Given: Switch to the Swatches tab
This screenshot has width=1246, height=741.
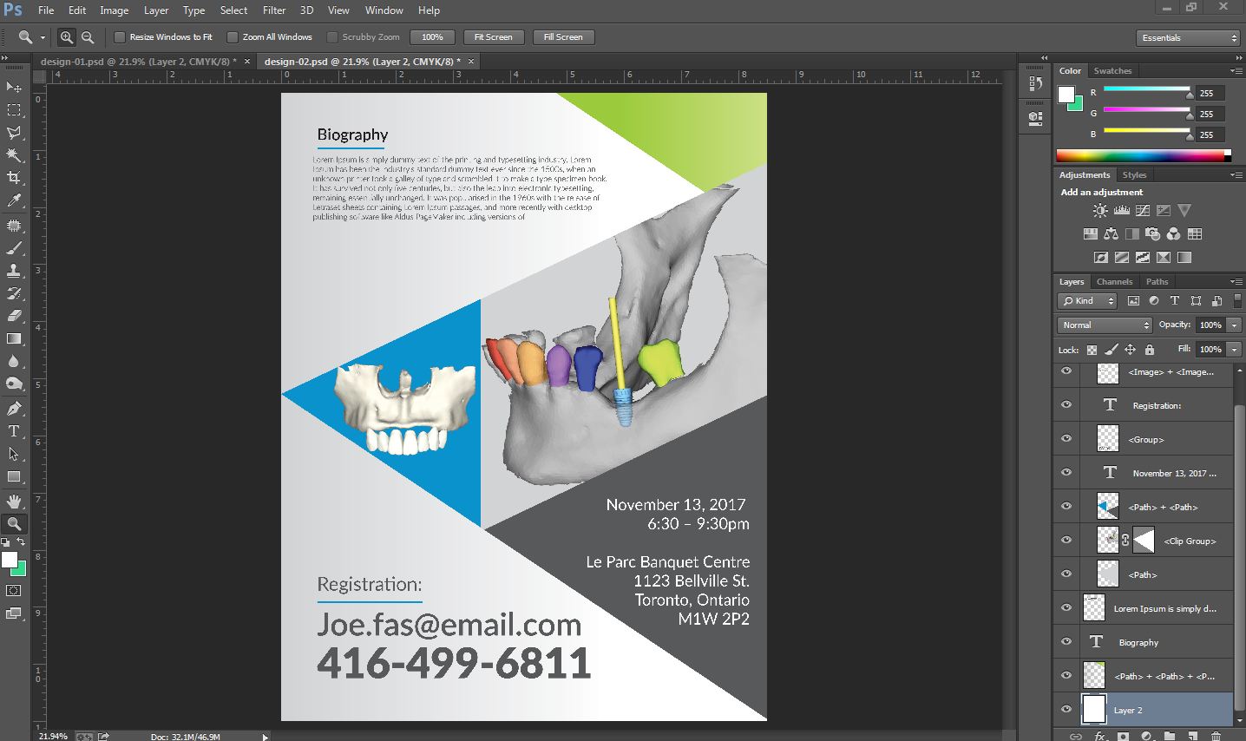Looking at the screenshot, I should point(1112,71).
